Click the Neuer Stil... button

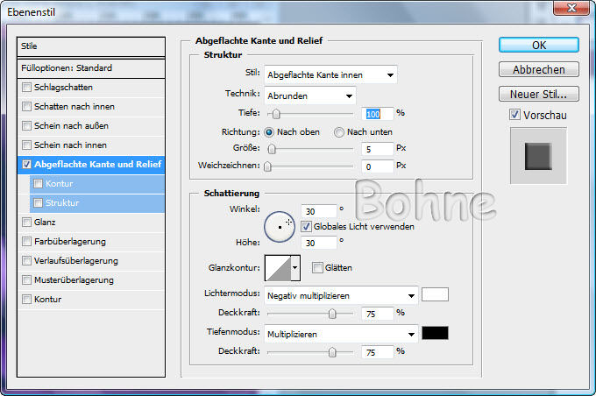click(539, 94)
